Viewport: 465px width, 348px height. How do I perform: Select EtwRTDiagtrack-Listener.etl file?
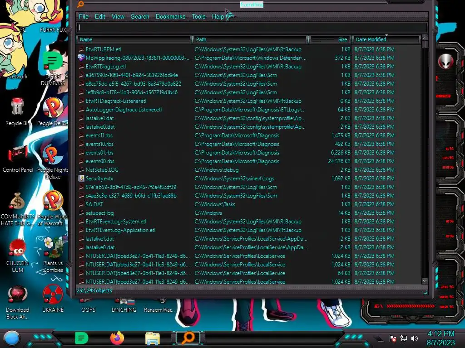[116, 101]
